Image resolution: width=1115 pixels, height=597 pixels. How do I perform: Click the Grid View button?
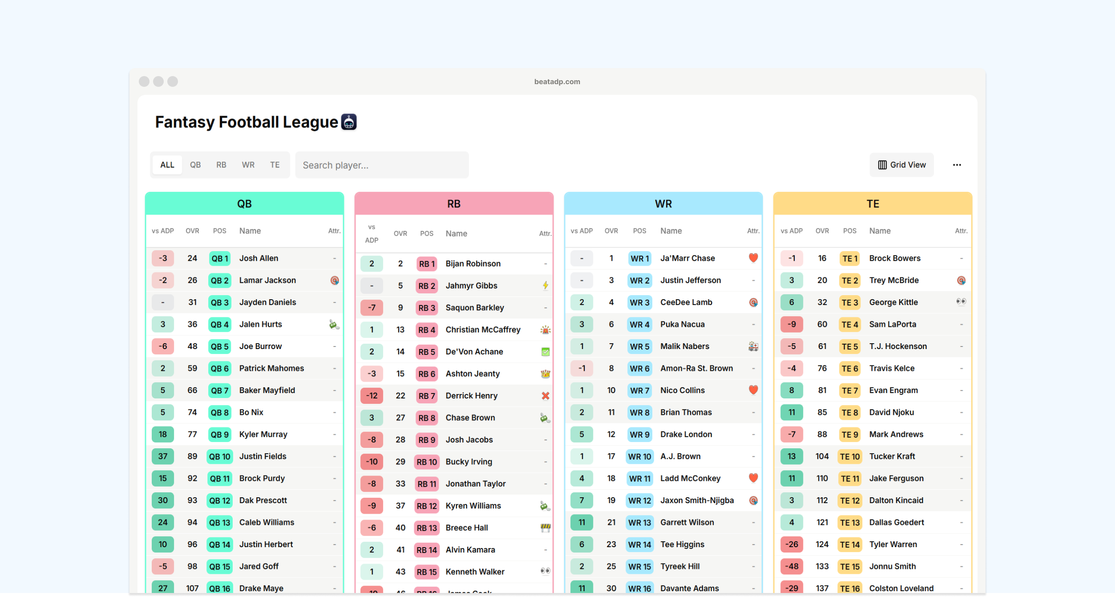(901, 165)
